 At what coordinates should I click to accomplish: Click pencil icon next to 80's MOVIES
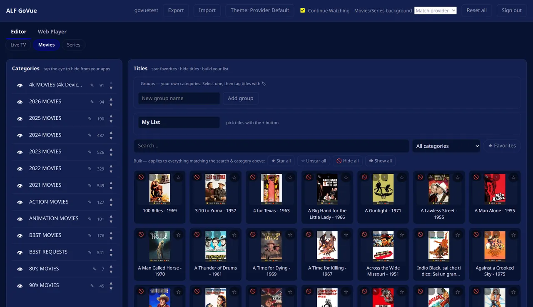[94, 269]
